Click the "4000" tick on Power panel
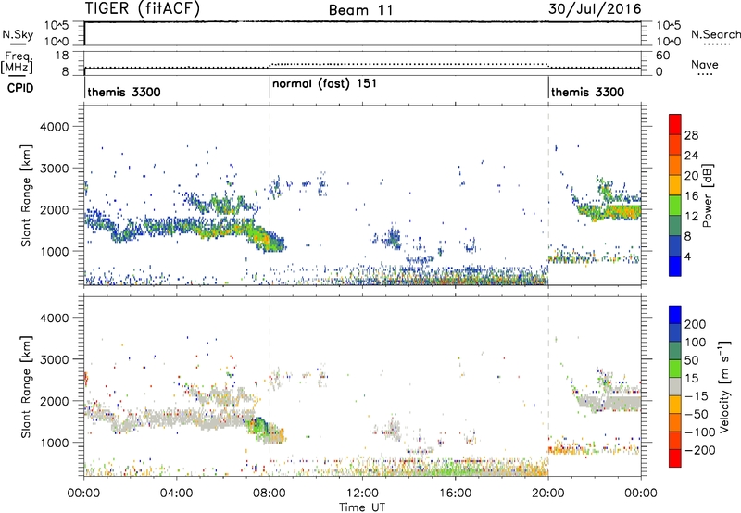The width and height of the screenshot is (741, 513). pyautogui.click(x=55, y=127)
